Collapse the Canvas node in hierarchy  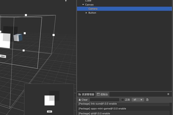pos(83,4)
